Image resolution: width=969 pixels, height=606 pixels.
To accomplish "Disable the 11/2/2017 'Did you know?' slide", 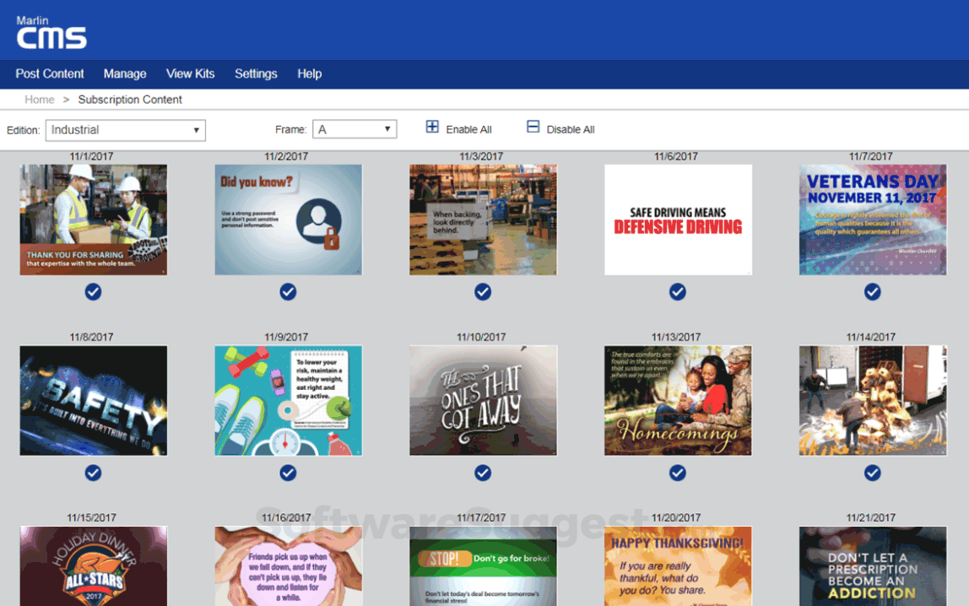I will point(288,292).
